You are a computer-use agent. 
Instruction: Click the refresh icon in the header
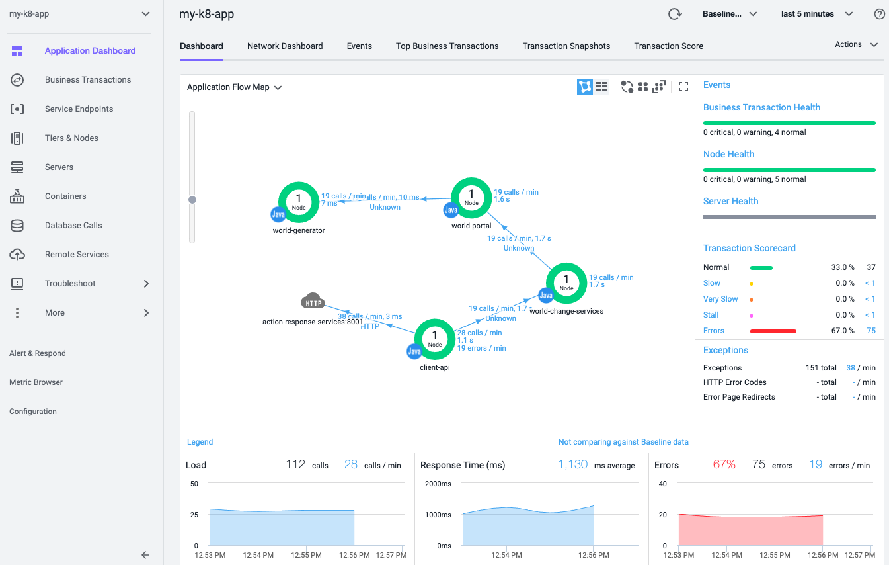point(674,14)
